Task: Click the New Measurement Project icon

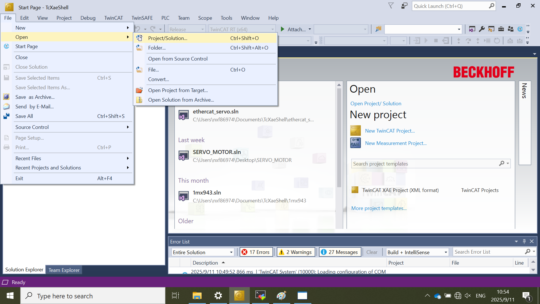Action: (355, 143)
